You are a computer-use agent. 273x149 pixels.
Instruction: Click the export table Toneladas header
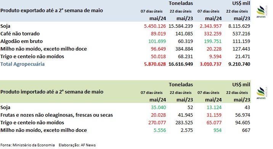click(x=181, y=3)
